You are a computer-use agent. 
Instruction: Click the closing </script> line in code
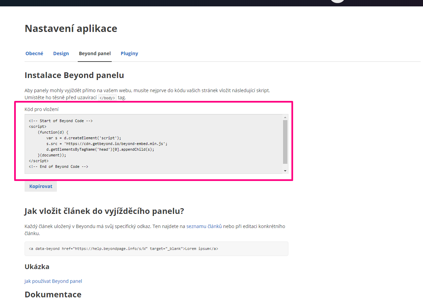click(39, 161)
